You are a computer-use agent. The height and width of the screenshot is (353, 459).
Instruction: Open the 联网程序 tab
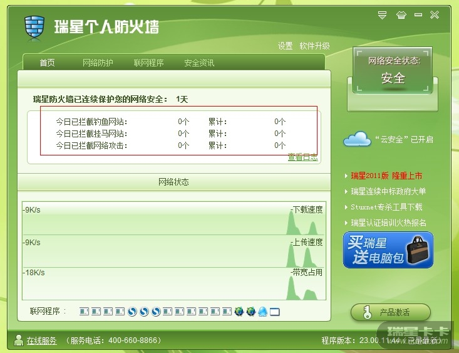point(148,63)
